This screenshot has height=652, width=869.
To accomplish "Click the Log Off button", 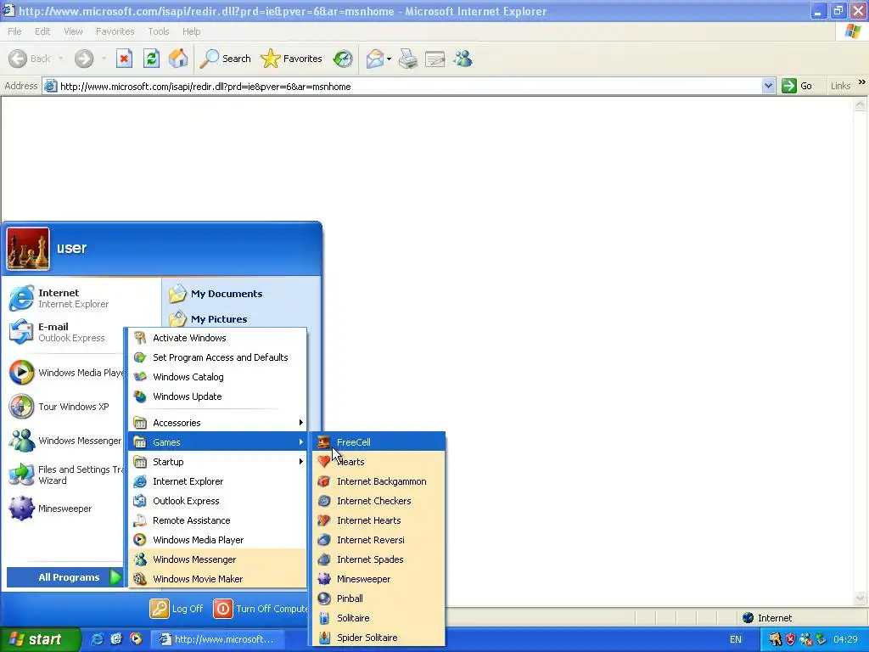I will (177, 609).
